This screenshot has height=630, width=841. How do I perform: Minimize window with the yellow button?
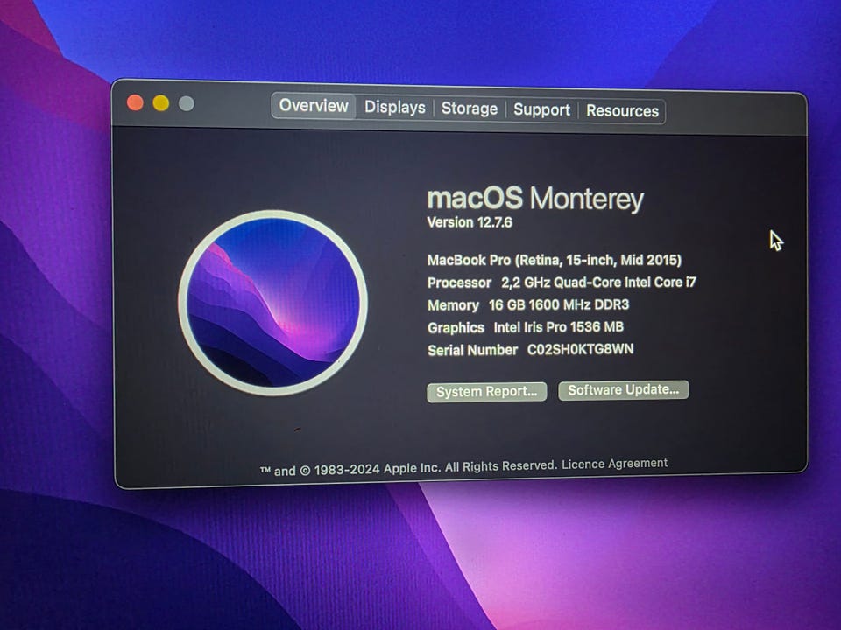click(x=161, y=103)
